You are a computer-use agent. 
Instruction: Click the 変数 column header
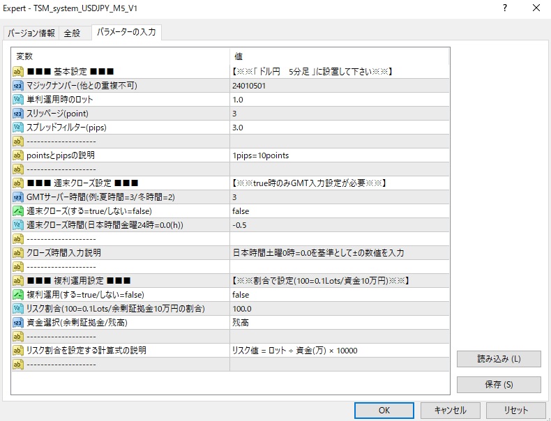[x=121, y=56]
